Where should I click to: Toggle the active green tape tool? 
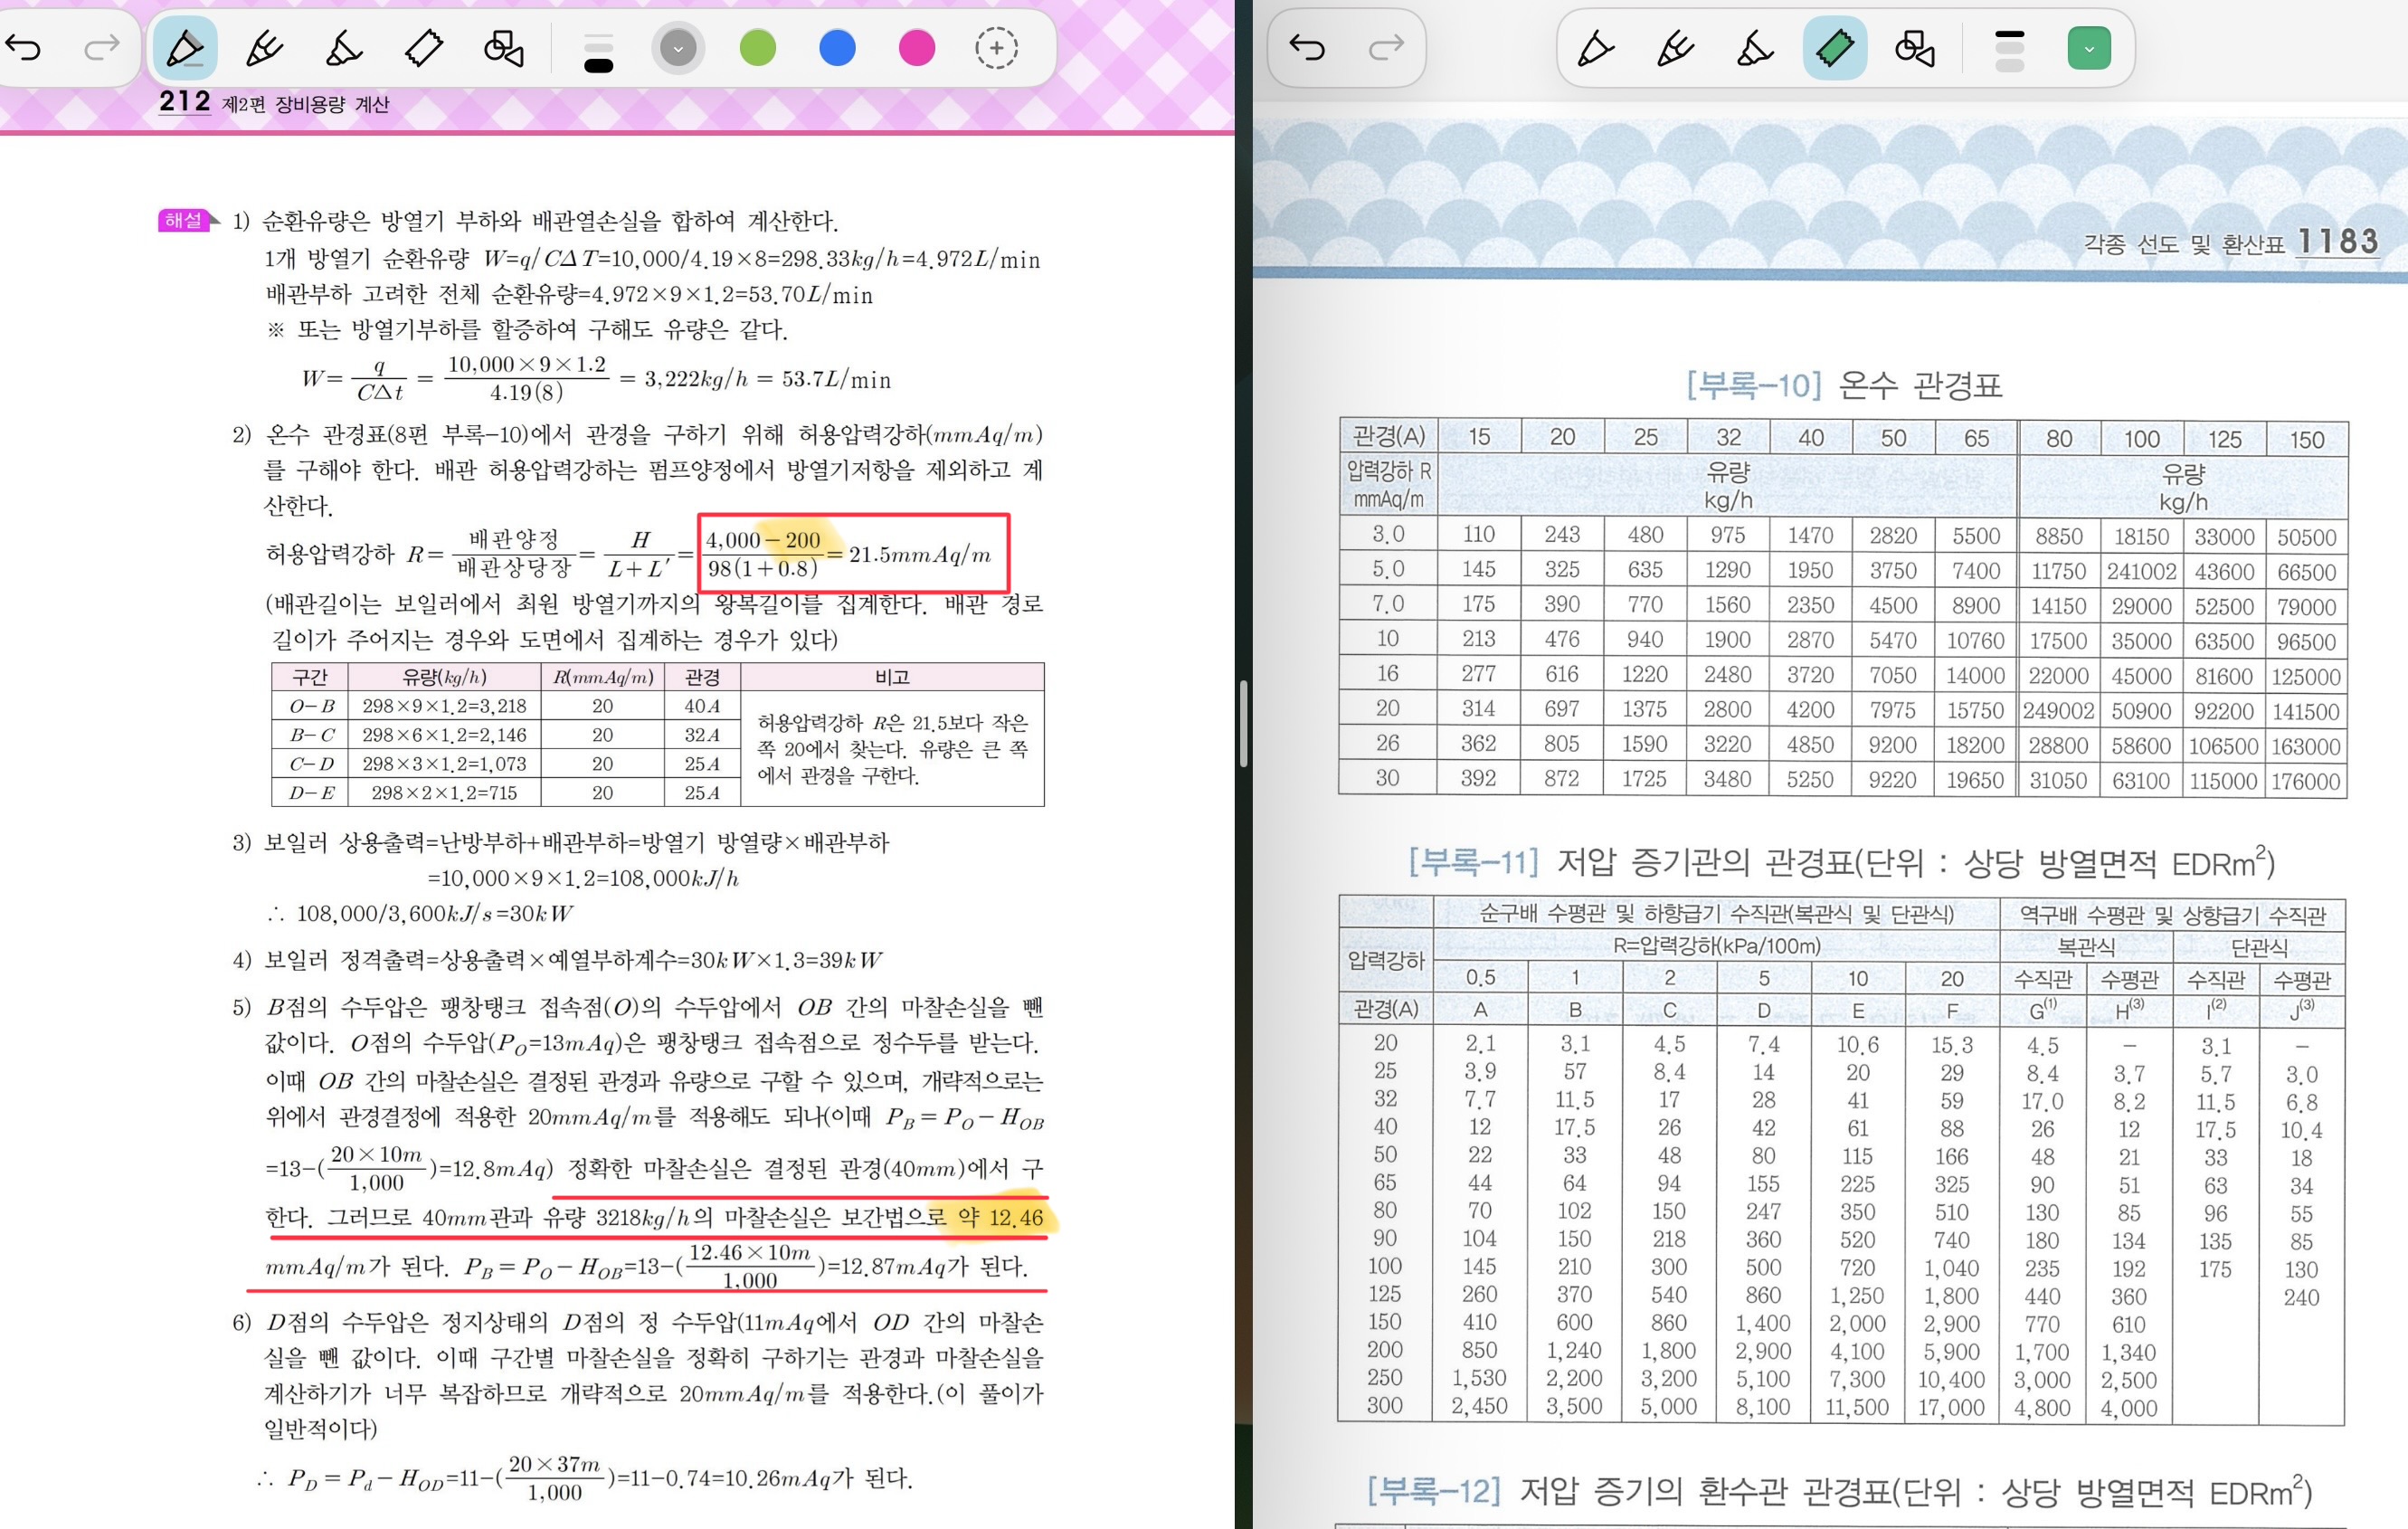point(1834,48)
